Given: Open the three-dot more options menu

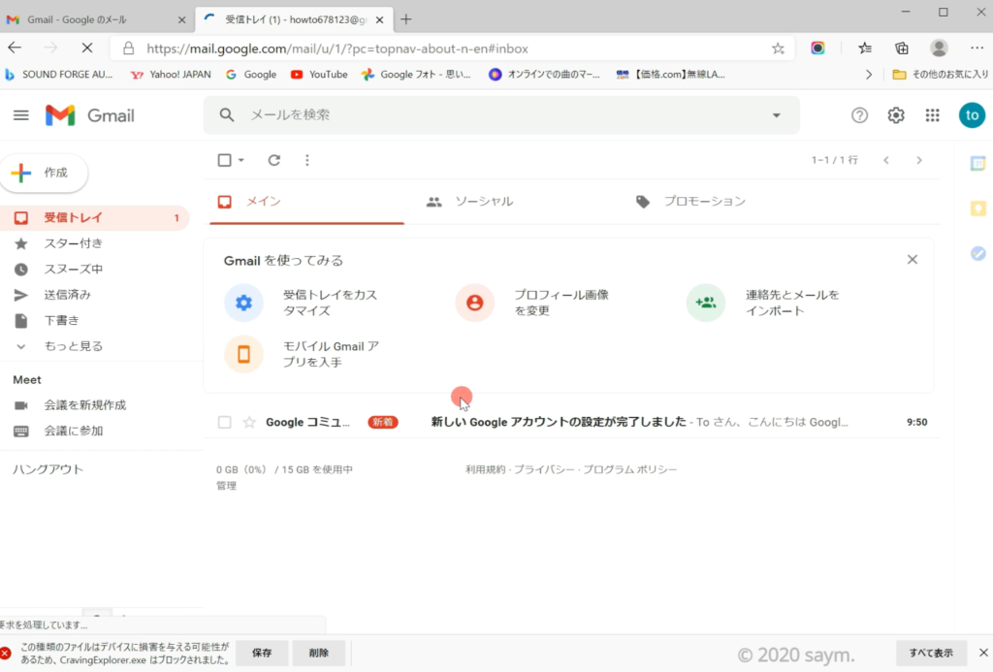Looking at the screenshot, I should tap(307, 160).
